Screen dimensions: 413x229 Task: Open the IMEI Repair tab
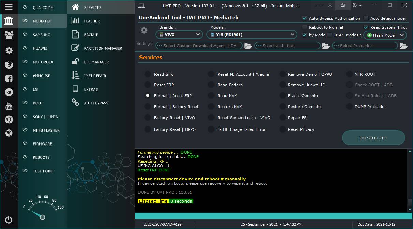101,76
